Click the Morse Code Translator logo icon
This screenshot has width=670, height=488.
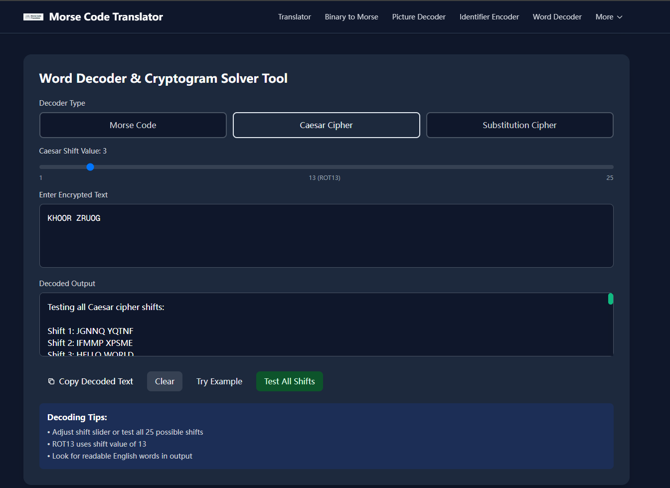click(x=33, y=16)
